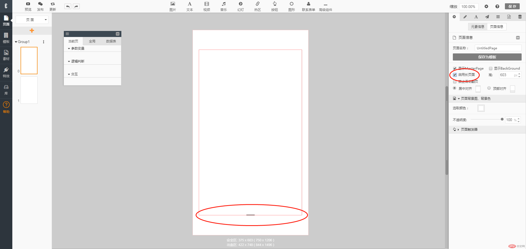Viewport: 526px width, 249px height.
Task: Insert an image with 图片 tool
Action: point(173,6)
